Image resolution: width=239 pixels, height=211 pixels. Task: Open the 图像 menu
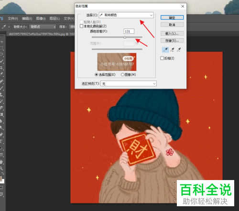(x=41, y=19)
